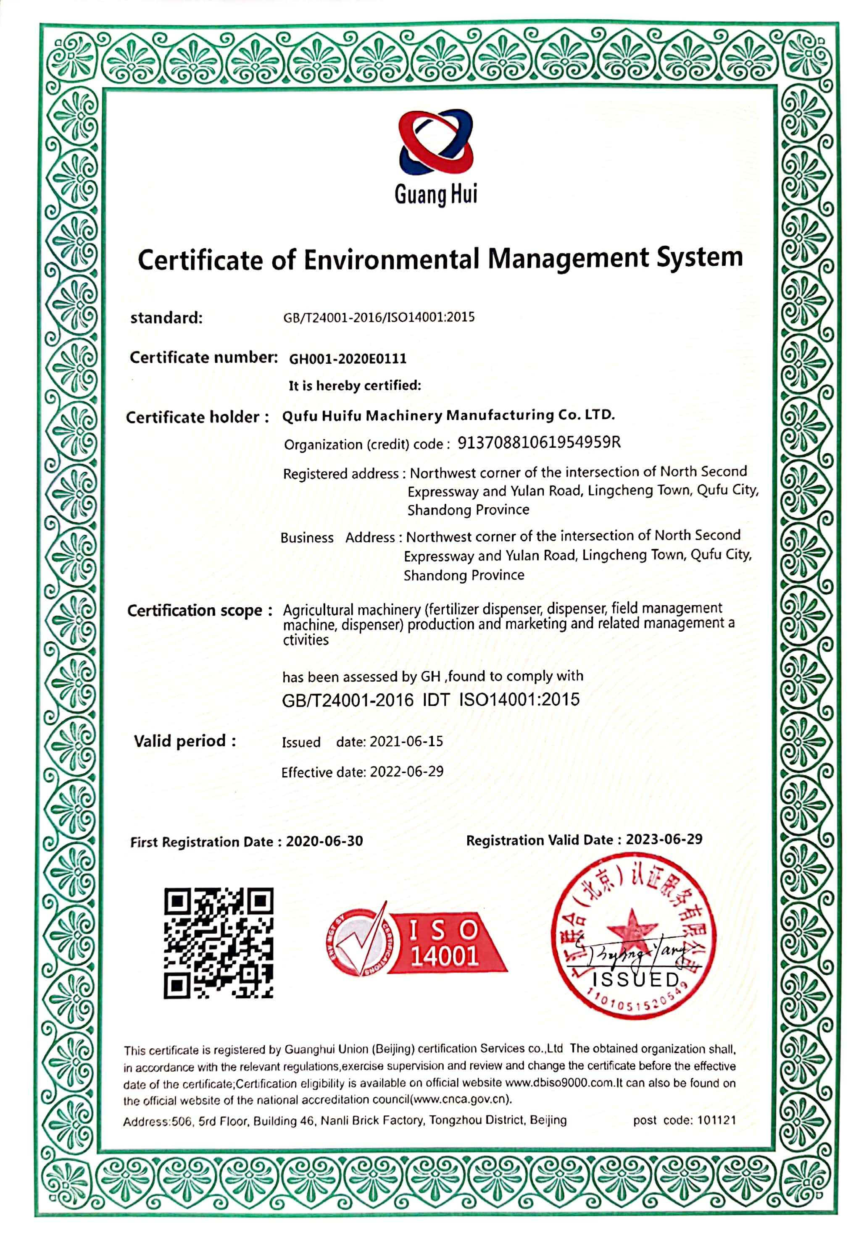This screenshot has width=864, height=1233.
Task: Click Registration Valid Date 2023-06-29
Action: 664,839
